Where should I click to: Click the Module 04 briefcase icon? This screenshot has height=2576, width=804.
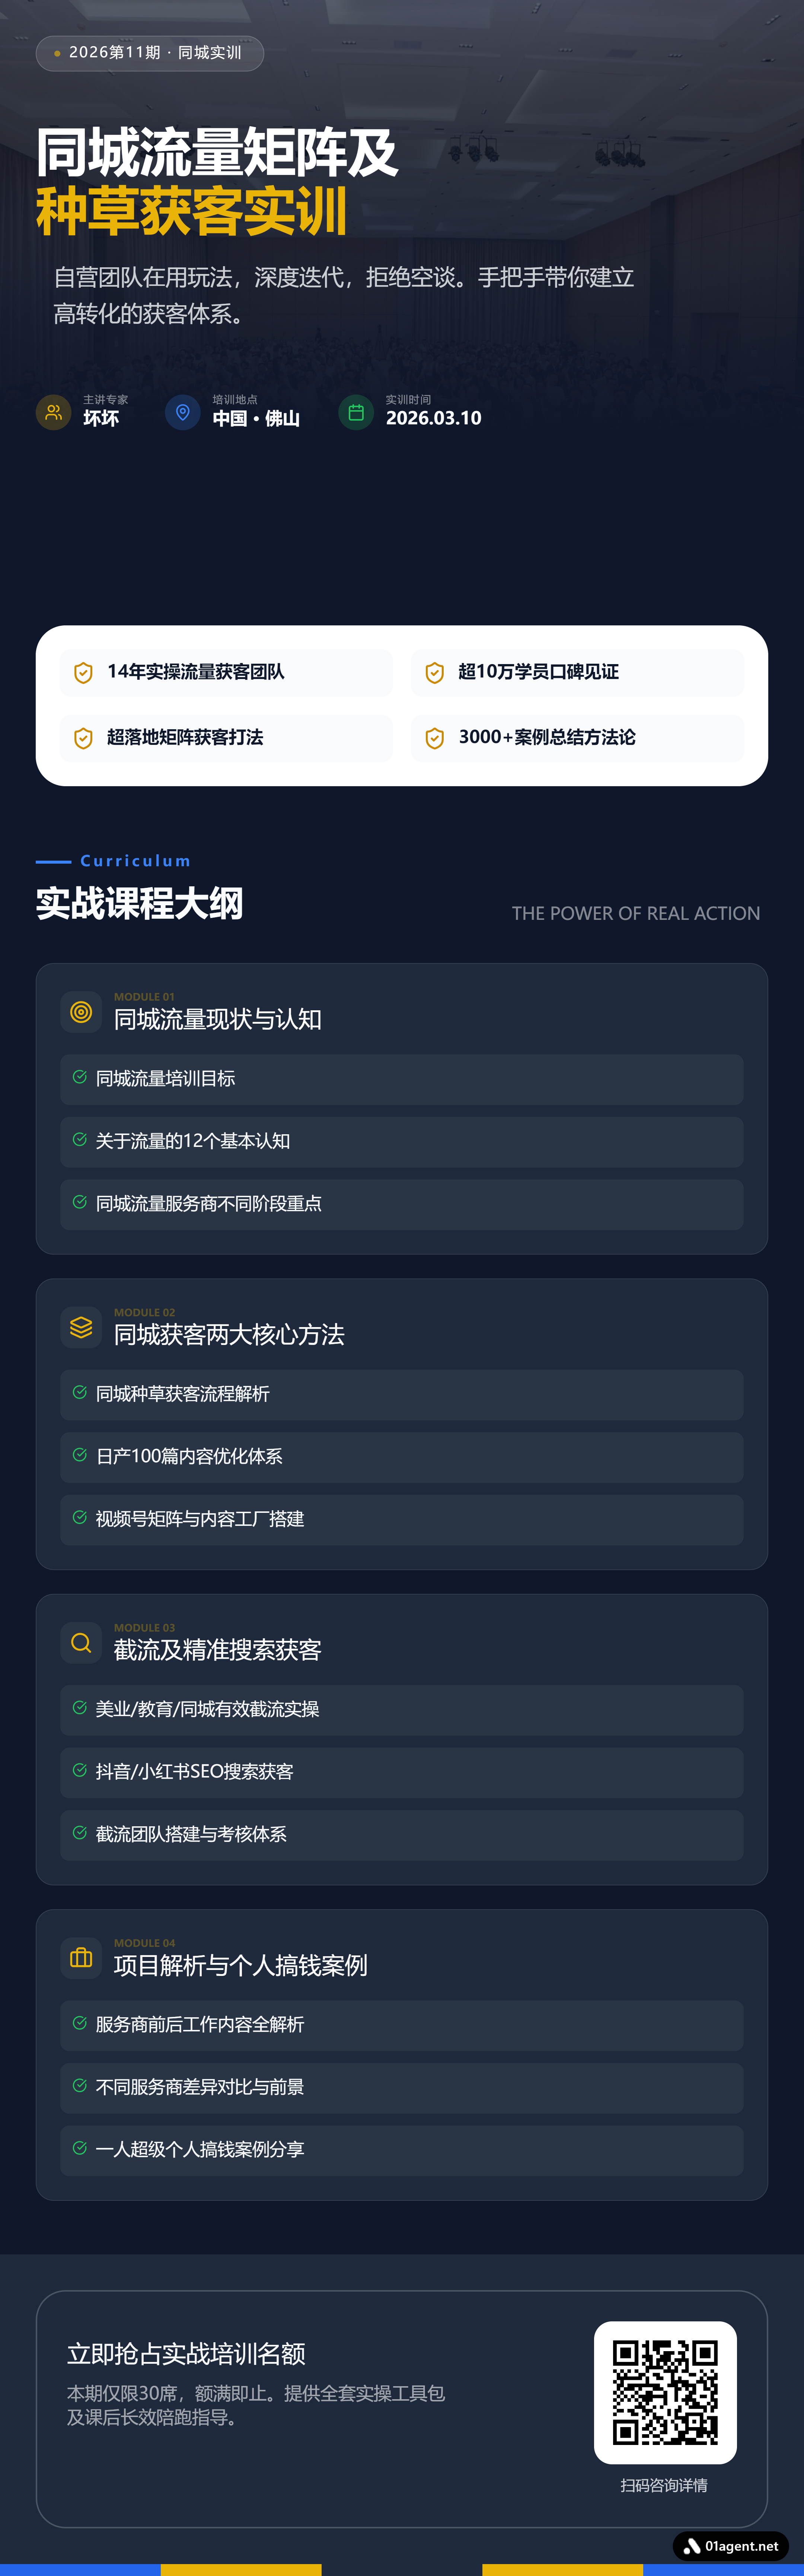tap(81, 1958)
